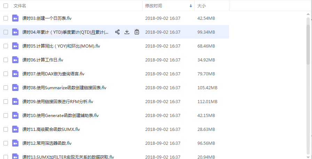This screenshot has width=312, height=159.
Task: Check the box for 课时06.计算工作日.flv
Action: click(6, 60)
